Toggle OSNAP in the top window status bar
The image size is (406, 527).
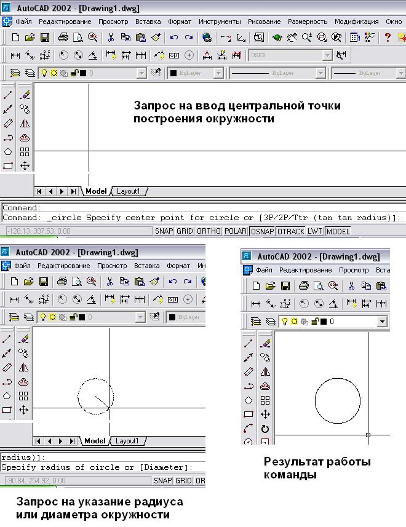263,231
